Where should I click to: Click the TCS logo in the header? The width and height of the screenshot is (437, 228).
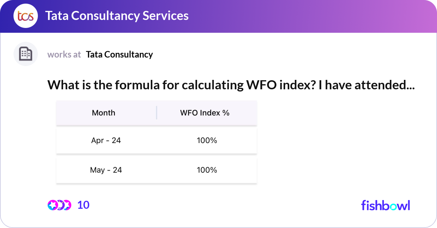point(25,16)
